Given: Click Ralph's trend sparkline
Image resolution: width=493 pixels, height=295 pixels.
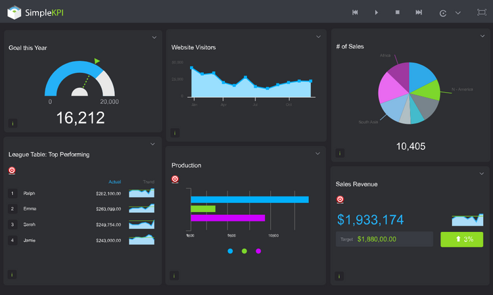Looking at the screenshot, I should (141, 193).
